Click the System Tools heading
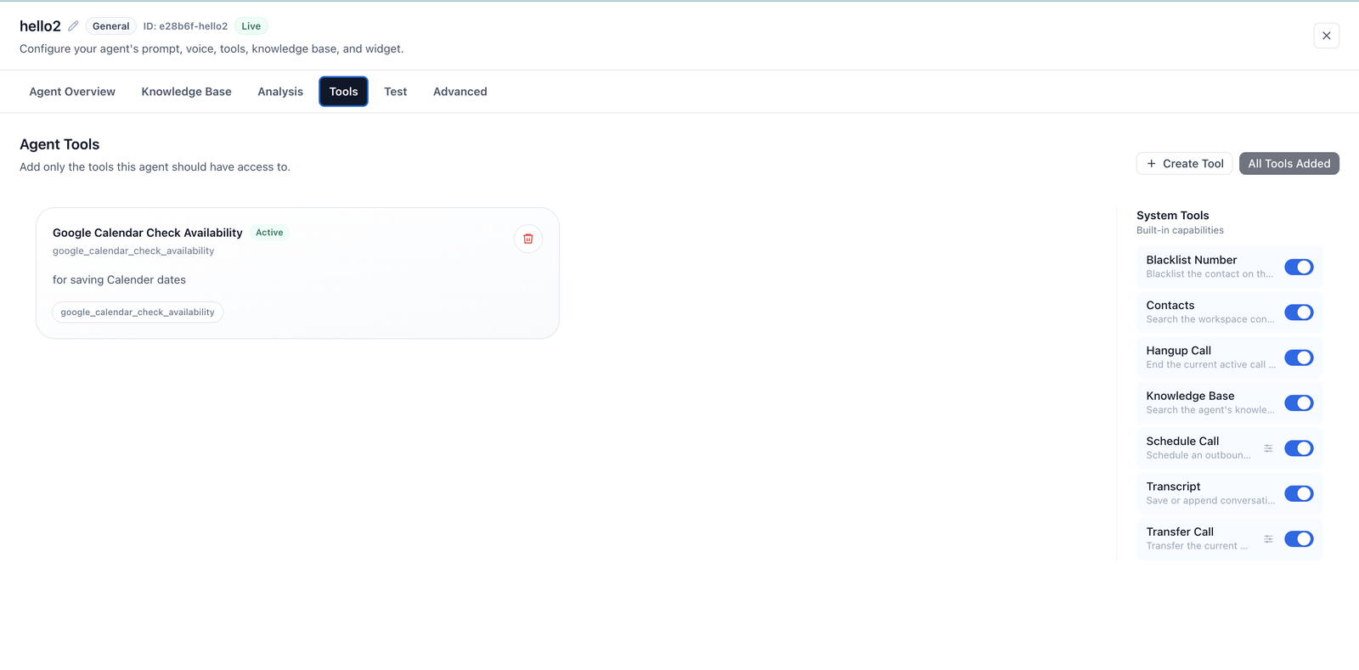The height and width of the screenshot is (670, 1359). tap(1173, 216)
